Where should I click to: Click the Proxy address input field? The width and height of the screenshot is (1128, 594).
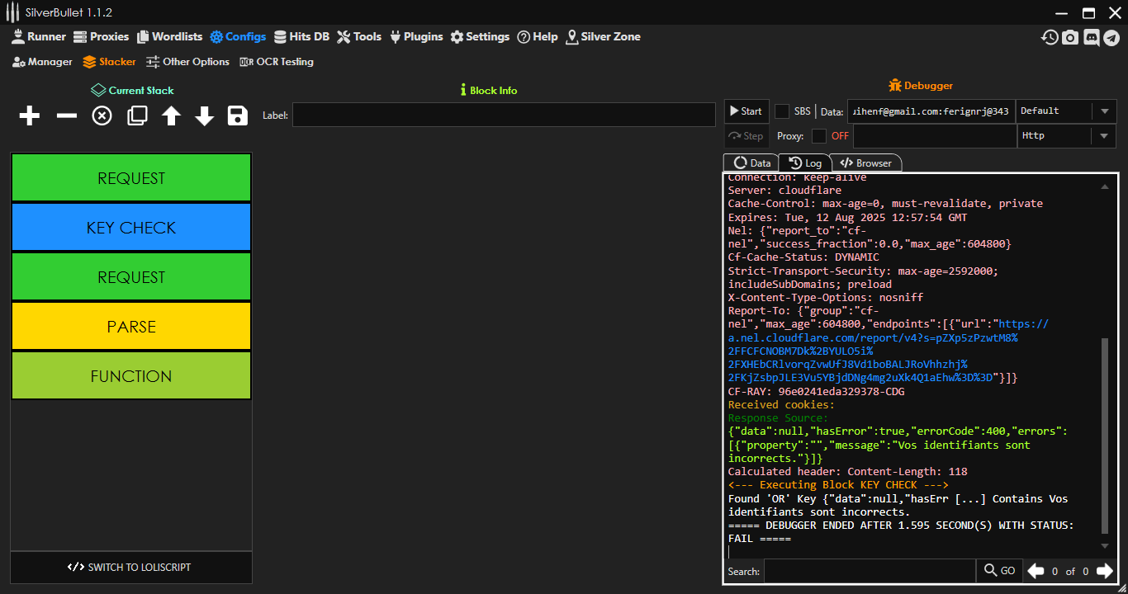pos(935,136)
